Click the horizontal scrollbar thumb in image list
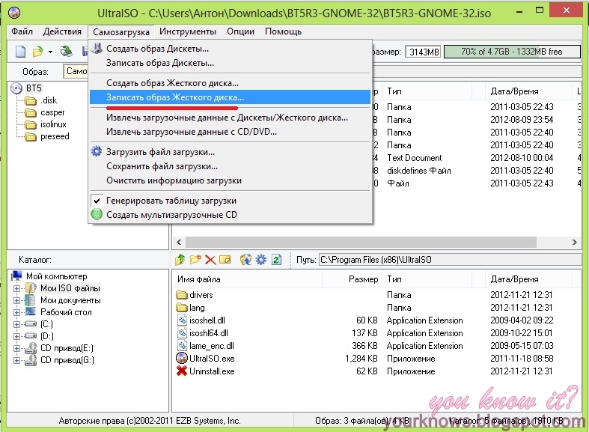 click(x=361, y=242)
